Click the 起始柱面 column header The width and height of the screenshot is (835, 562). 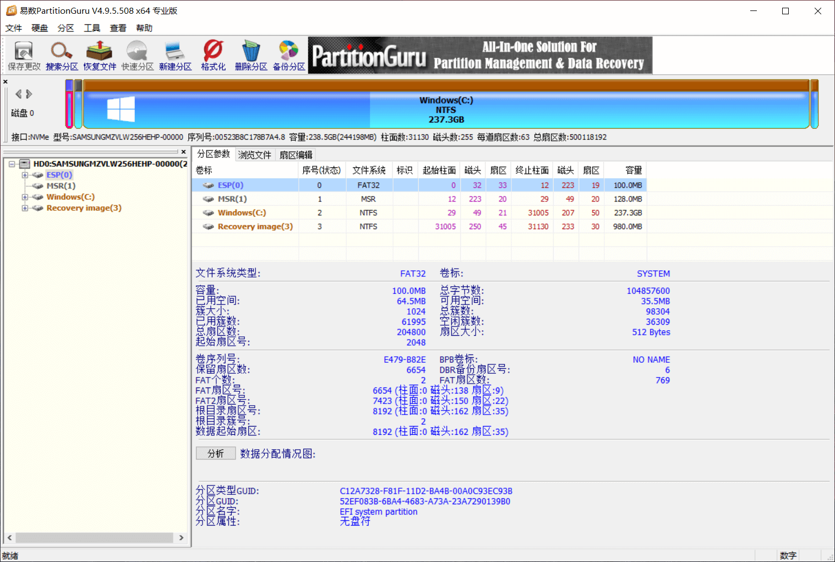pos(439,171)
